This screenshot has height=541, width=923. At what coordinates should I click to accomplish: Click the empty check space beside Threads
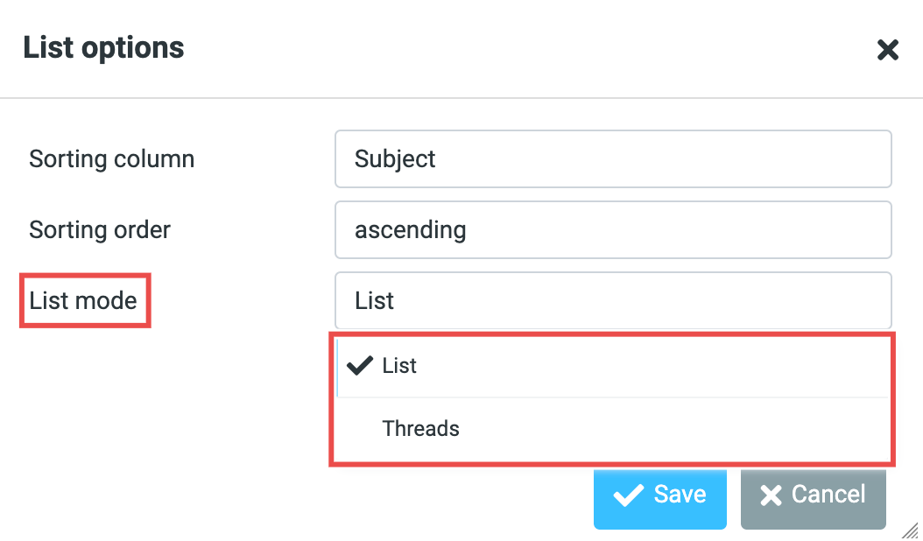coord(360,429)
